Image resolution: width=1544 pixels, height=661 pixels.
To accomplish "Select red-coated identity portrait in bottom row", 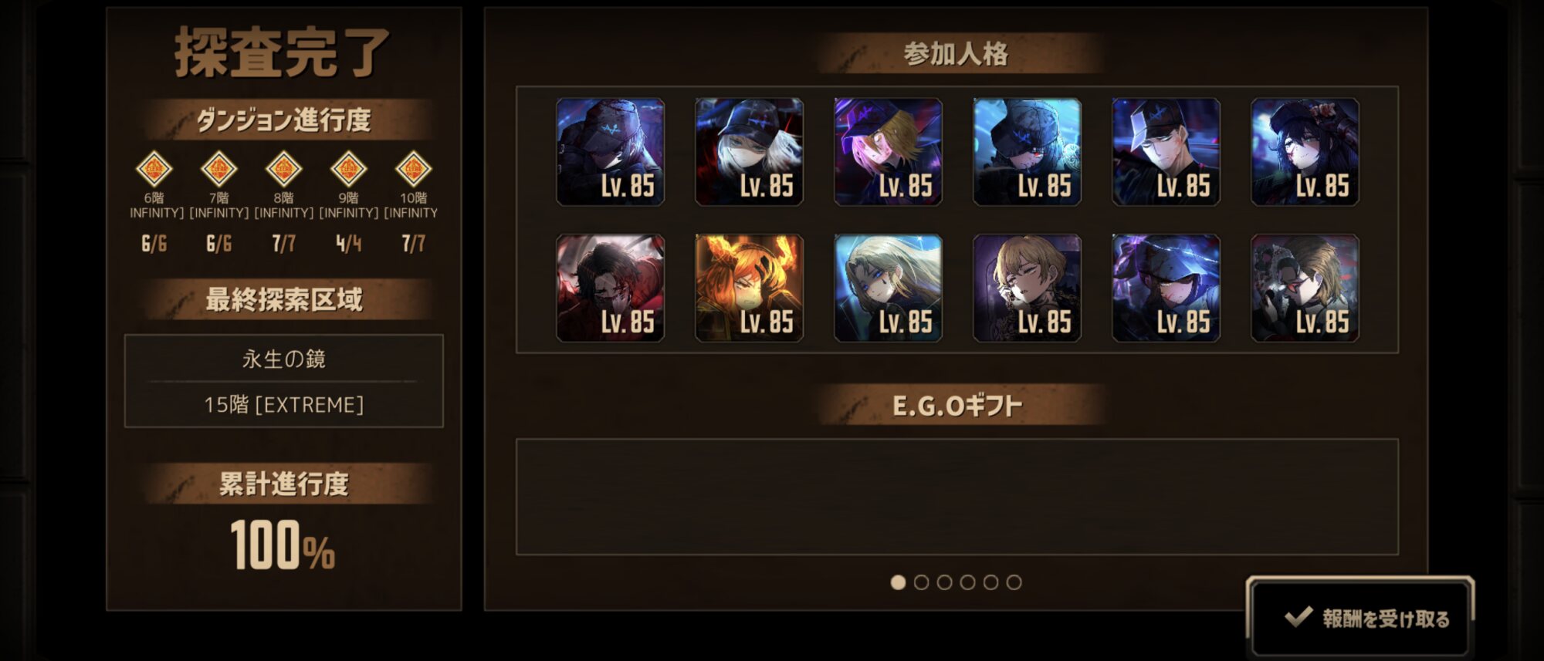I will (x=610, y=288).
